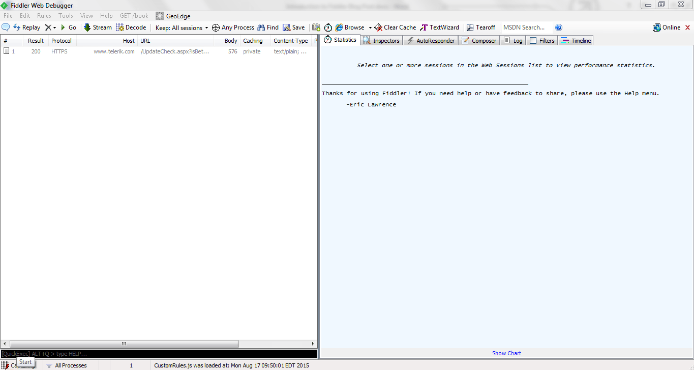The height and width of the screenshot is (370, 694).
Task: Click the Any Process crosshair target
Action: click(x=233, y=27)
